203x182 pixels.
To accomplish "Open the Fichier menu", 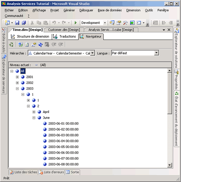I will 9,10.
